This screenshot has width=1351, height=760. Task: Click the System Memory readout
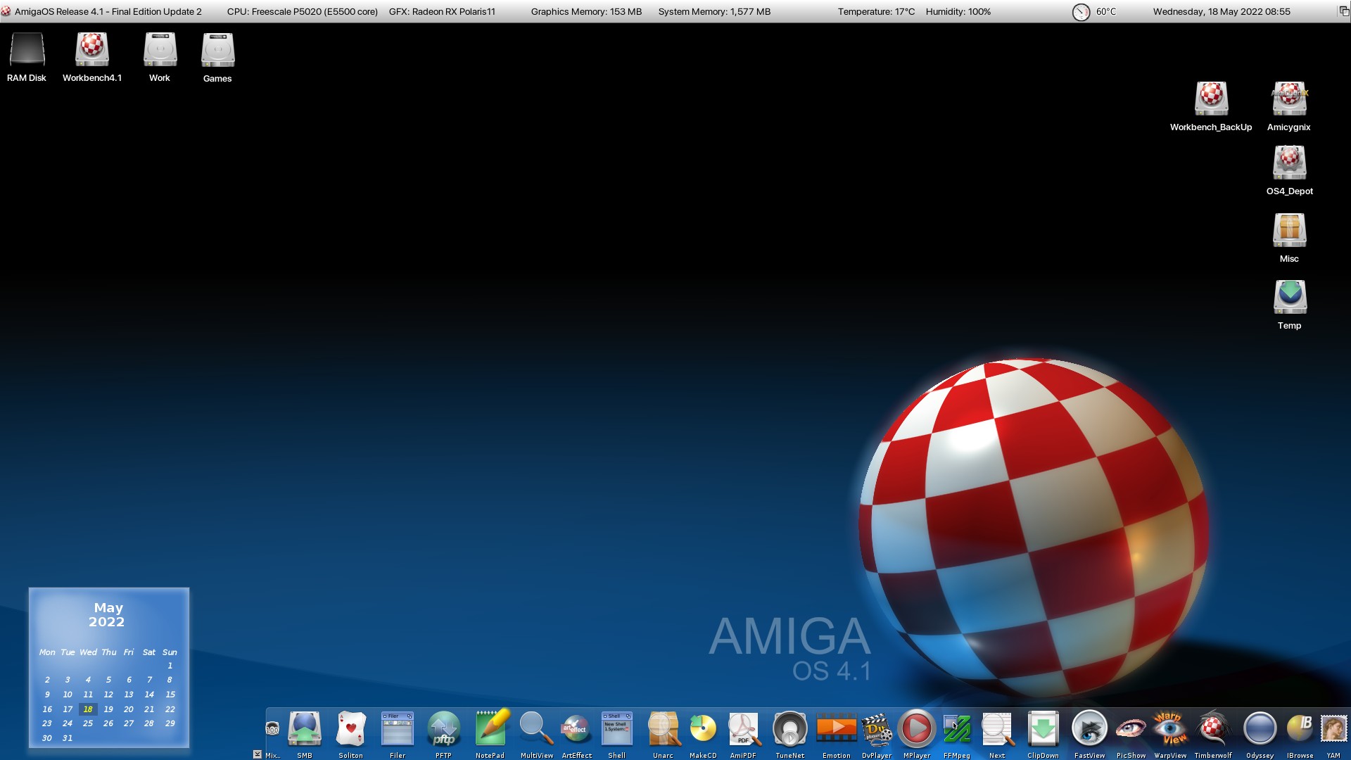pos(714,12)
